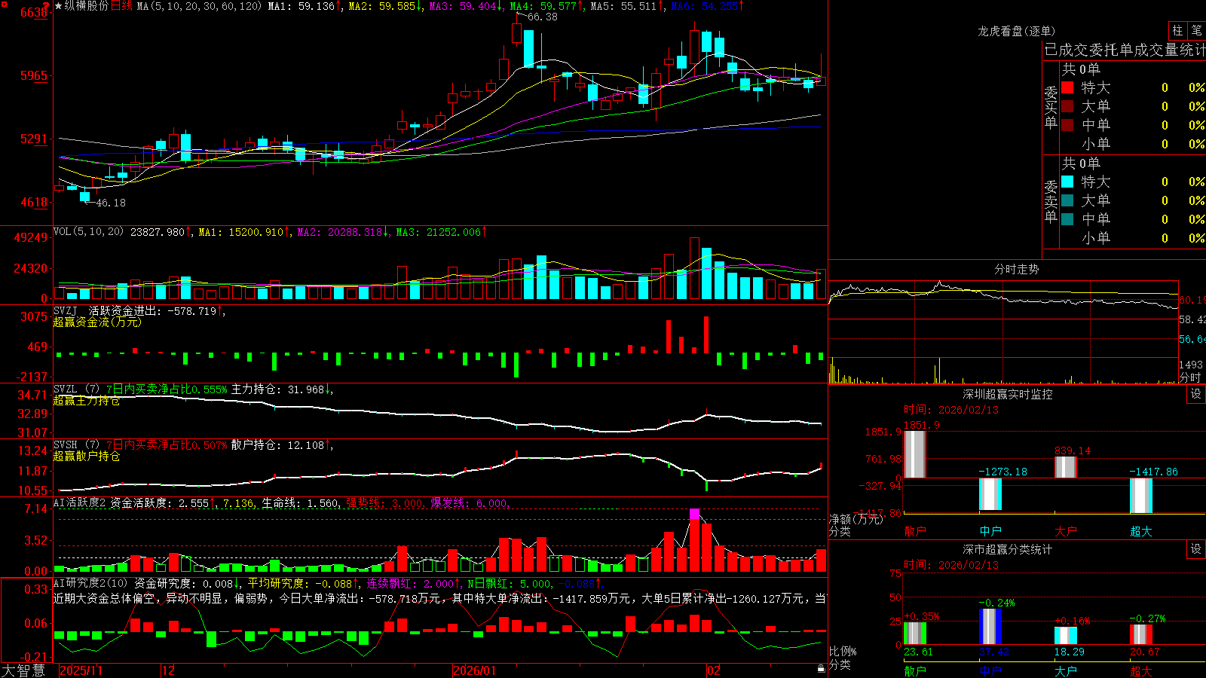Viewport: 1206px width, 678px height.
Task: Click the star favorite icon beside 纵横股份
Action: 58,5
